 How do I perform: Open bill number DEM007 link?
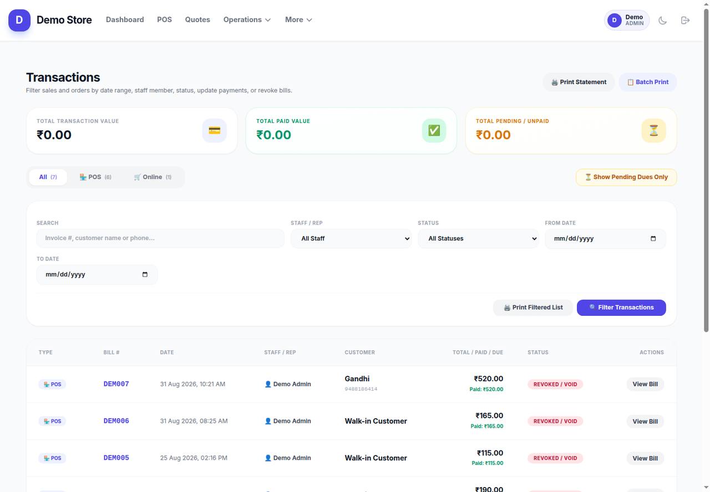[x=116, y=384]
